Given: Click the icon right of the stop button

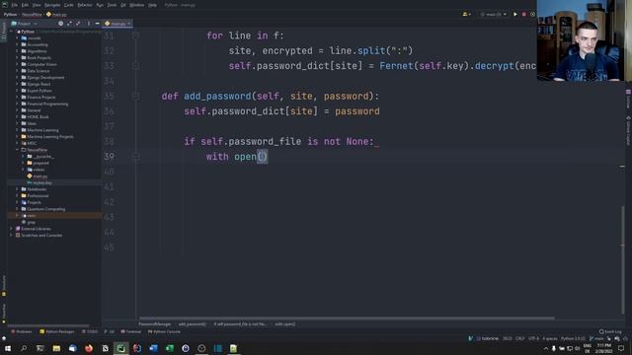Looking at the screenshot, I should pos(533,14).
